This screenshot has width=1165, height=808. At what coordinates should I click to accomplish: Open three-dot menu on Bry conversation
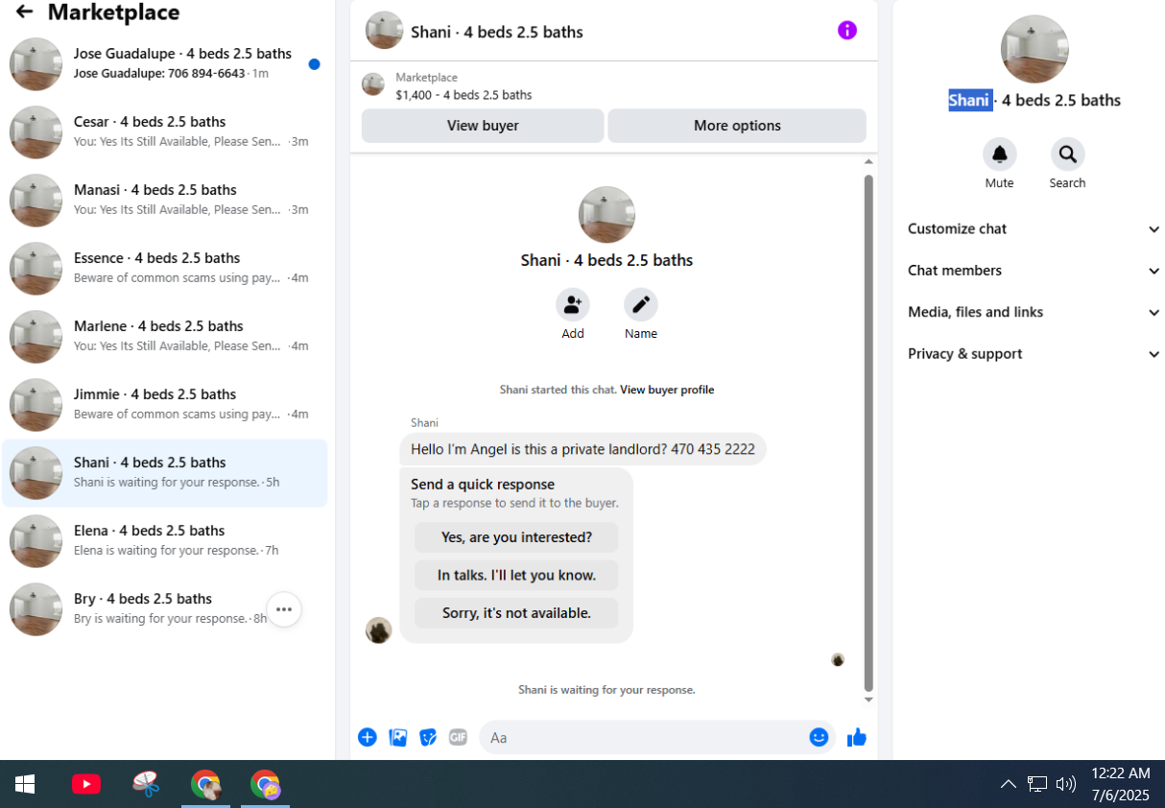pyautogui.click(x=284, y=609)
